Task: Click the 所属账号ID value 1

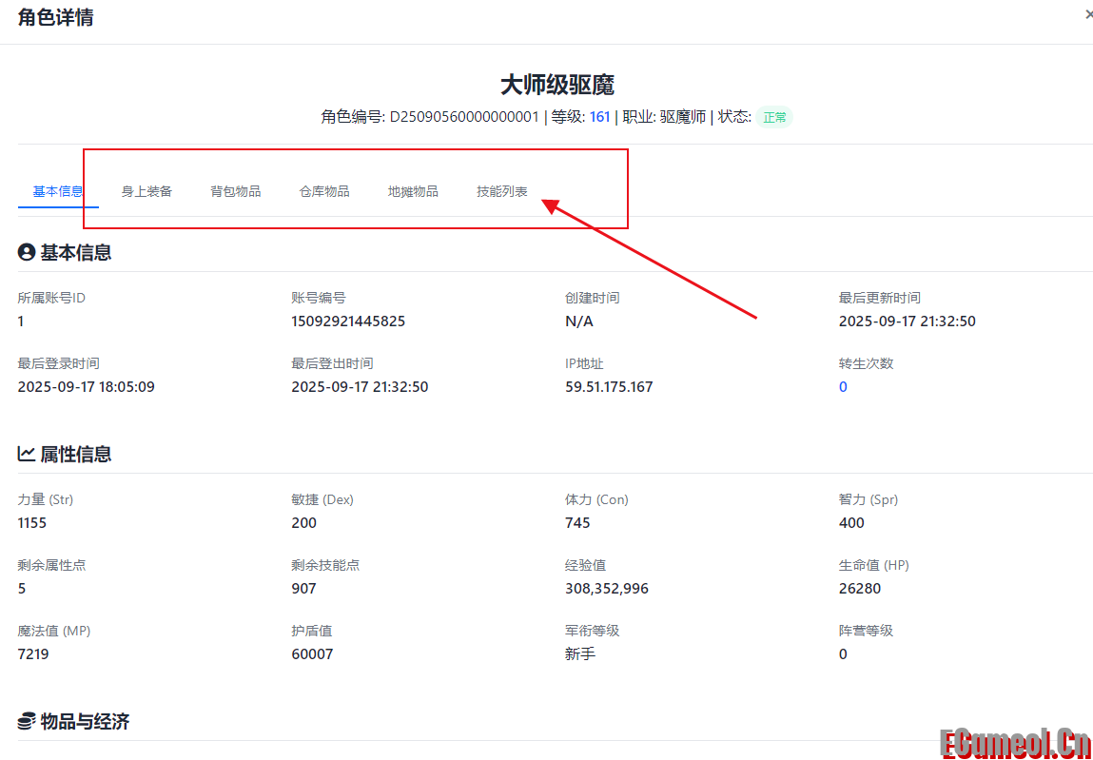Action: [20, 321]
